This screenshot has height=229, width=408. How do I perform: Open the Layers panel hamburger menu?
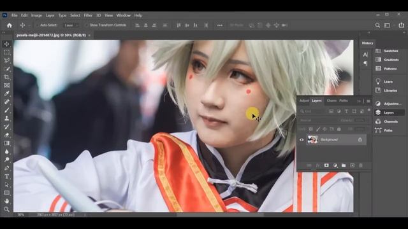(x=368, y=101)
